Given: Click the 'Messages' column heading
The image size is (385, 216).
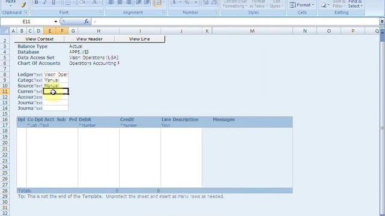Looking at the screenshot, I should pyautogui.click(x=224, y=119).
